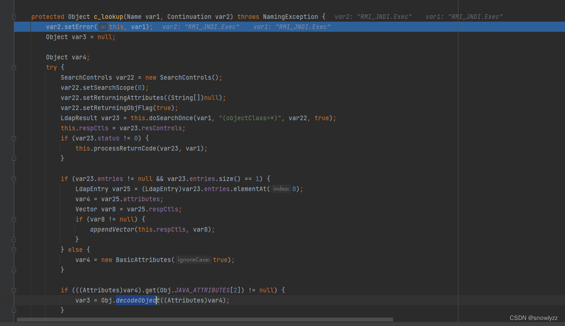Click the NamingException type in the throws clause

coord(291,17)
